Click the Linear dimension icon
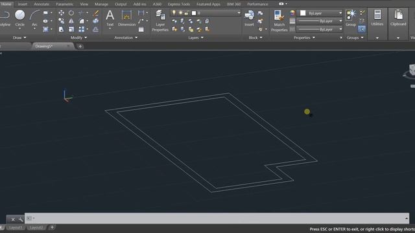415x233 pixels. 141,13
